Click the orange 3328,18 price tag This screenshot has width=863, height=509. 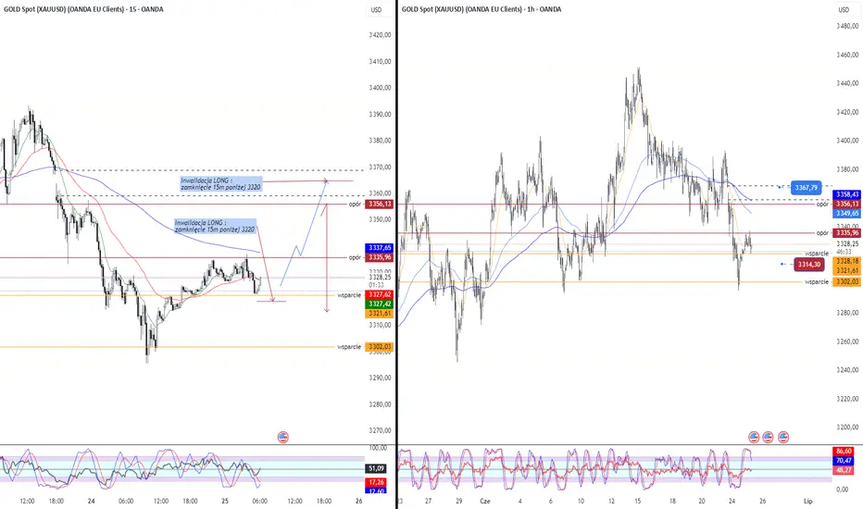(847, 261)
